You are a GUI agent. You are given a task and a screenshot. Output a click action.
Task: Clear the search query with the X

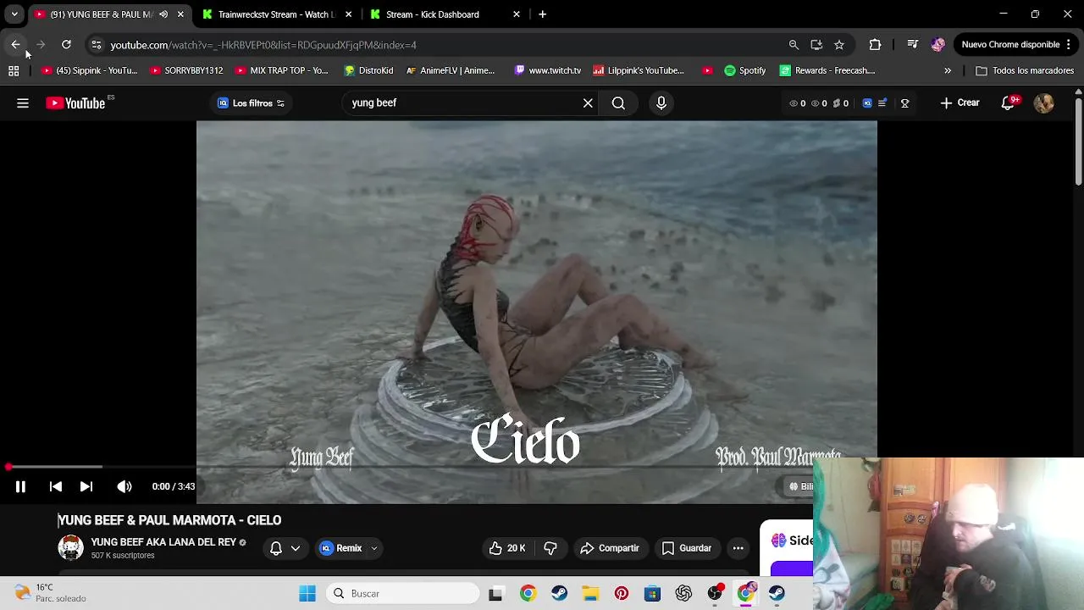[x=588, y=103]
